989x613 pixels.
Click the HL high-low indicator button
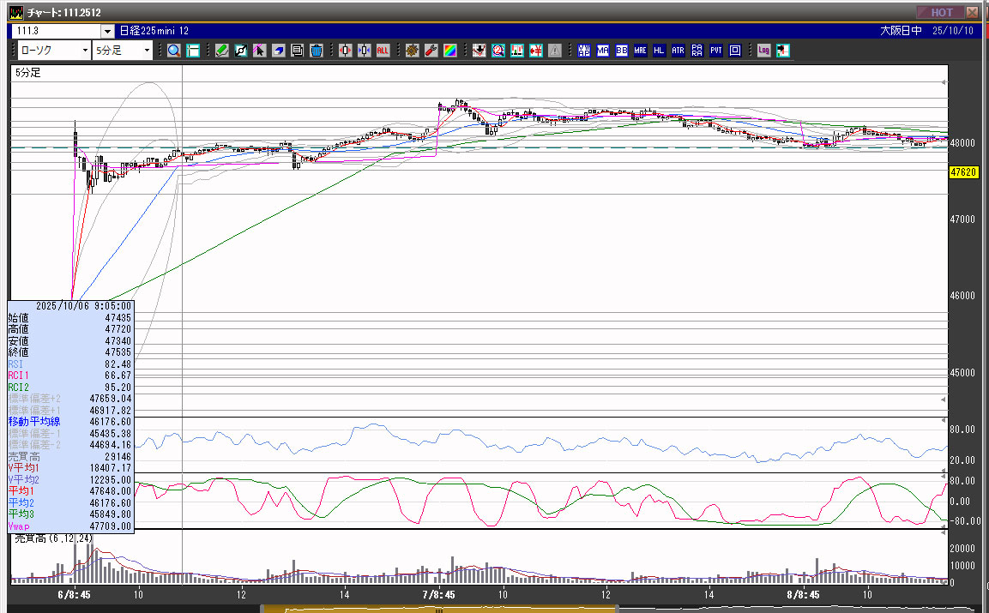pos(659,51)
